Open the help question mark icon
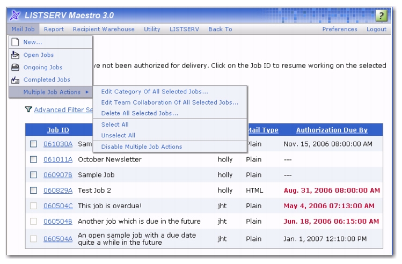This screenshot has height=264, width=402. pos(381,16)
